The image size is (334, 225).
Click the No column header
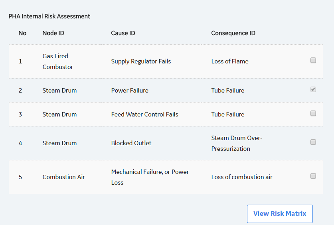coord(22,33)
